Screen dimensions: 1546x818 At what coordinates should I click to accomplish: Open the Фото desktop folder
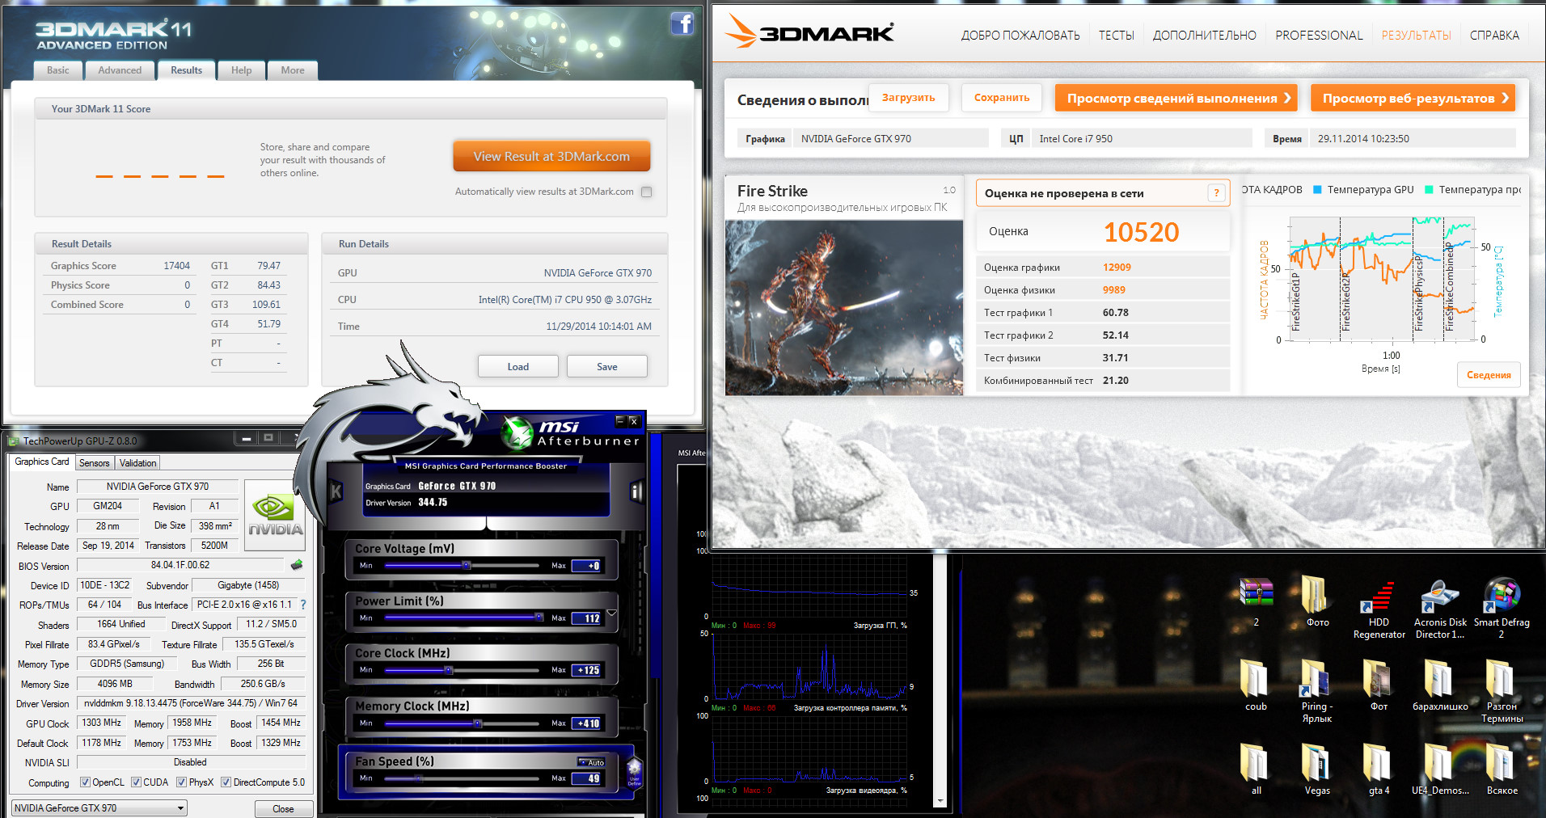pyautogui.click(x=1317, y=603)
